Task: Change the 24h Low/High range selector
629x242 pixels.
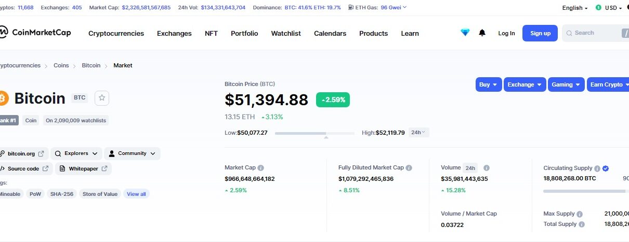Action: pyautogui.click(x=418, y=132)
